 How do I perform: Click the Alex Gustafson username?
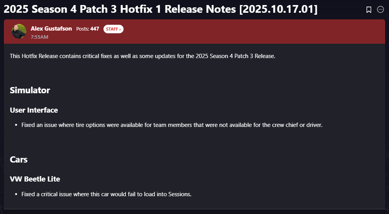(51, 29)
